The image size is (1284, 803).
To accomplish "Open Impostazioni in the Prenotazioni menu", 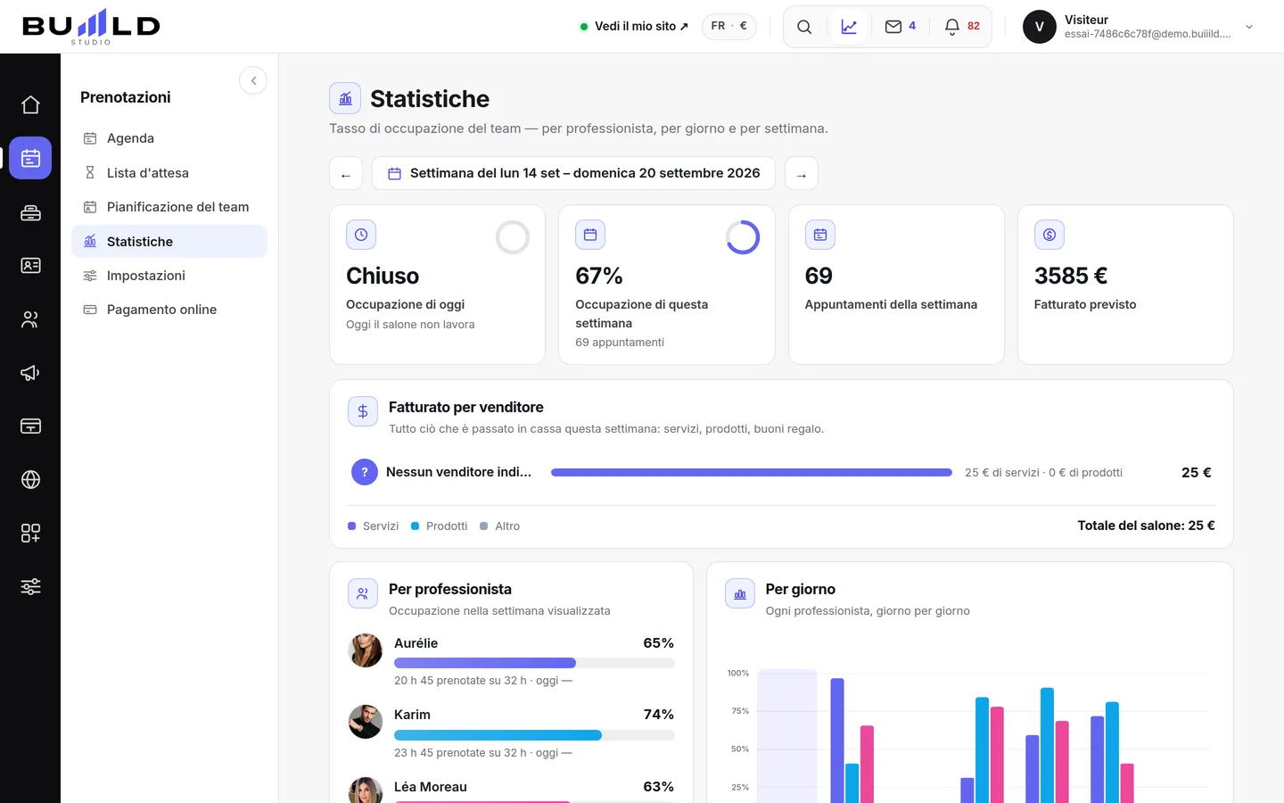I will [x=169, y=276].
